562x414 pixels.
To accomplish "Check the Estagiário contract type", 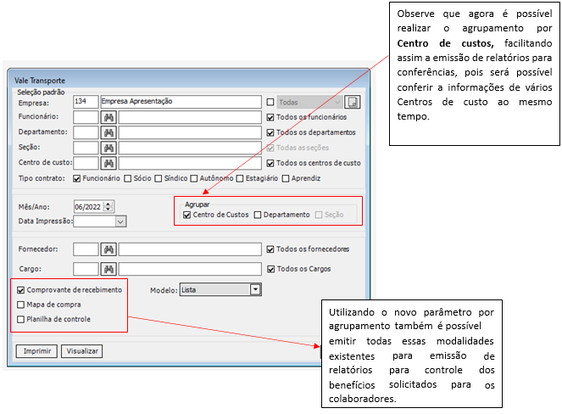I will (x=240, y=179).
